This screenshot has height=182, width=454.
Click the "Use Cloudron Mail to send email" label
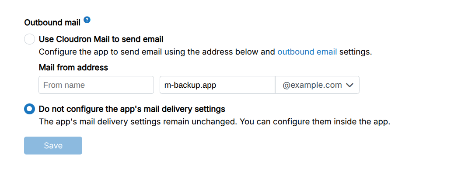pyautogui.click(x=101, y=39)
